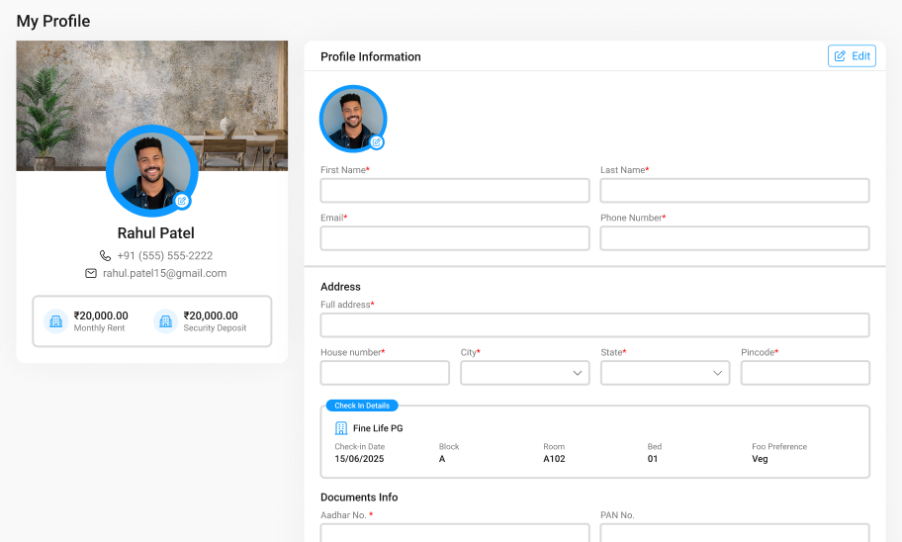Screen dimensions: 902x542
Task: Click the Aadhar No. input field
Action: (455, 533)
